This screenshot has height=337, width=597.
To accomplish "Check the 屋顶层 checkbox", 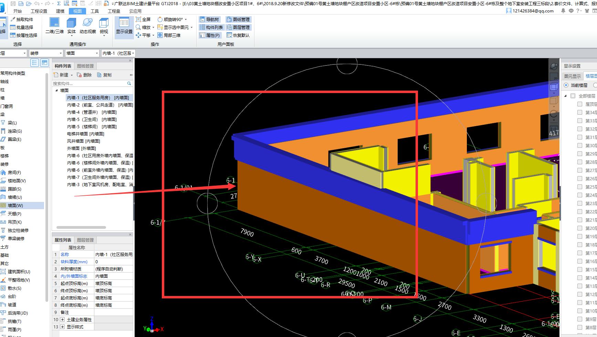I will [x=580, y=104].
